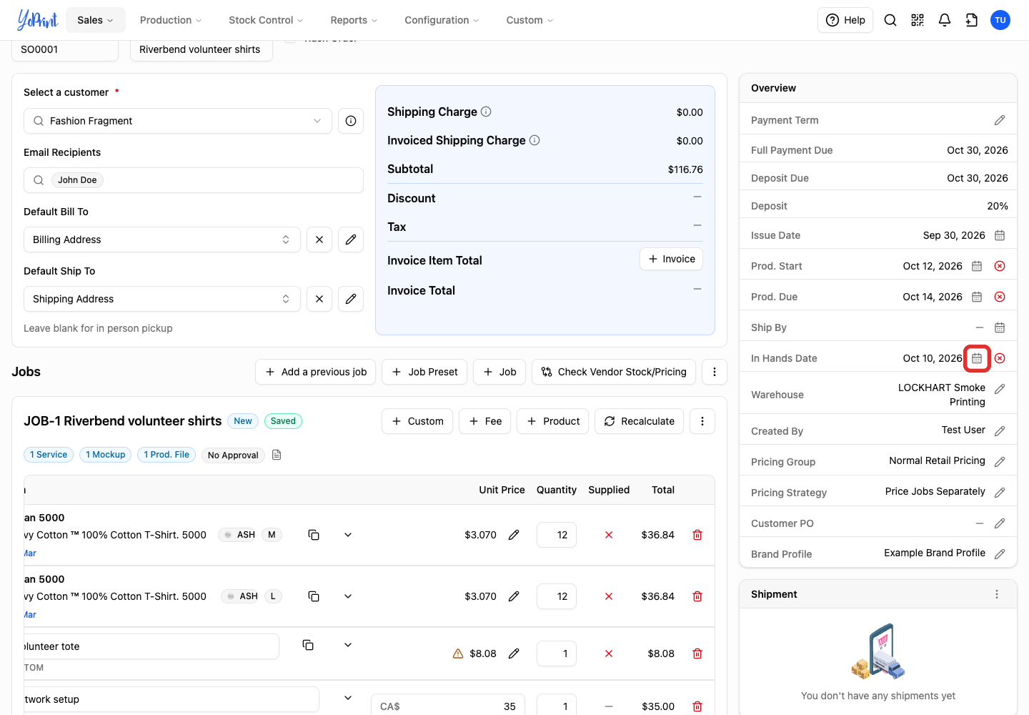Edit the Warehouse setting
Screen dimensions: 1029x715
coord(1000,389)
